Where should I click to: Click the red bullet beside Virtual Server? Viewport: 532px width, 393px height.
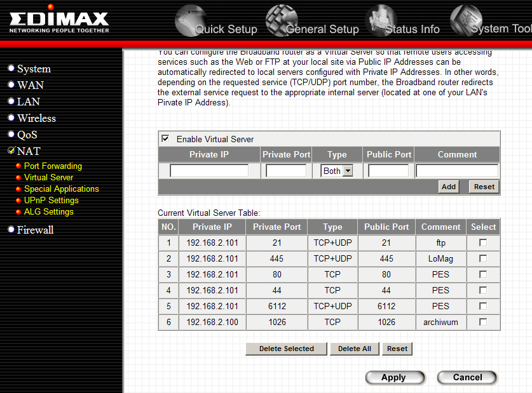(18, 178)
